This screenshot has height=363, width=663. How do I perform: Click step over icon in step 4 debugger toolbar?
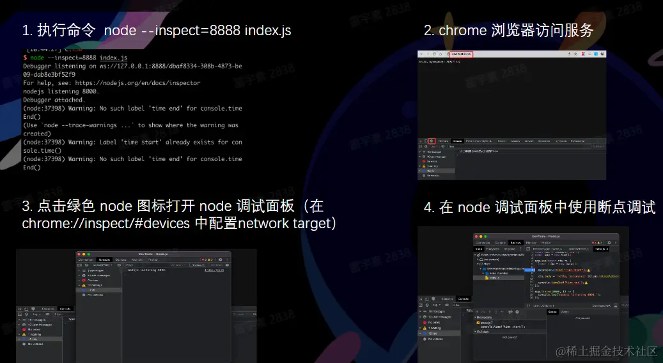pyautogui.click(x=483, y=312)
